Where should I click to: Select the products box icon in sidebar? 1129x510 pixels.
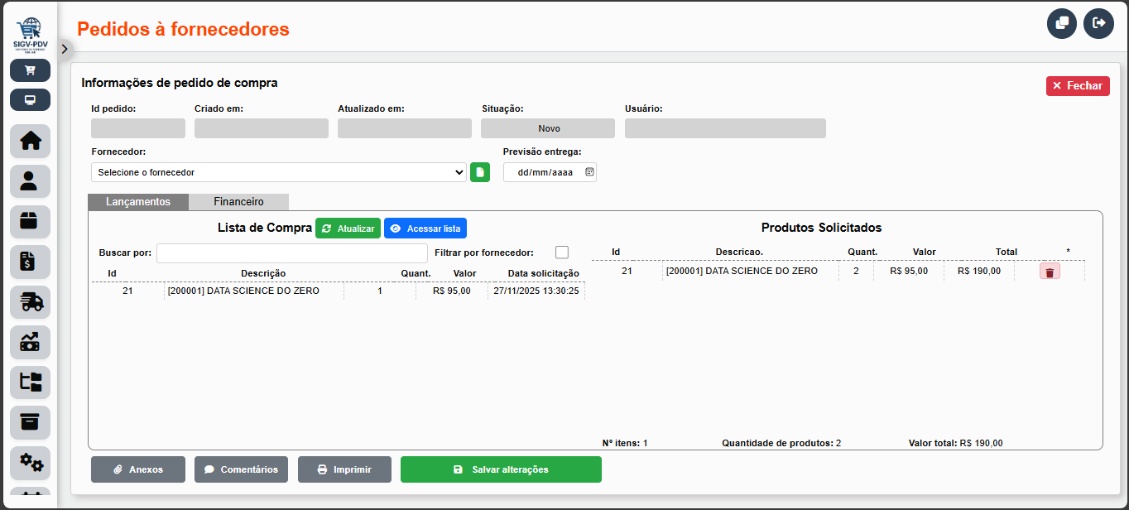[30, 221]
